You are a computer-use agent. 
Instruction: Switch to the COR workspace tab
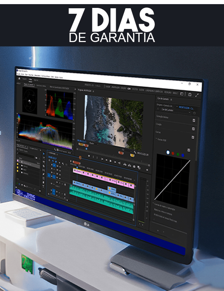[x=129, y=89]
